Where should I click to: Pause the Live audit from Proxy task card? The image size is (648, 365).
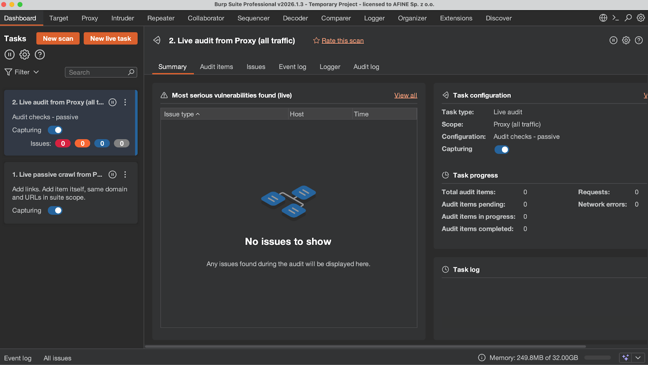pyautogui.click(x=113, y=102)
